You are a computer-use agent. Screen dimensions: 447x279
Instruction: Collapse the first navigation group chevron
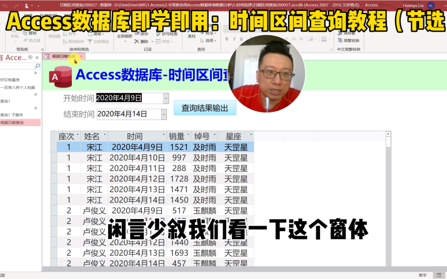pyautogui.click(x=36, y=73)
